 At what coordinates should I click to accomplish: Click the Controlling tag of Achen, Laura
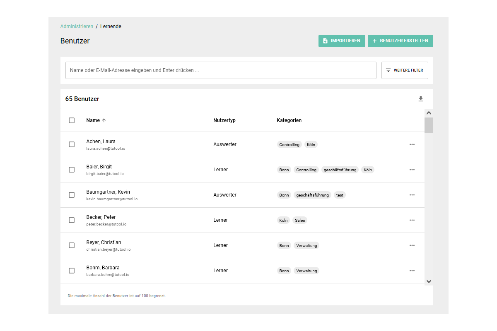coord(290,145)
